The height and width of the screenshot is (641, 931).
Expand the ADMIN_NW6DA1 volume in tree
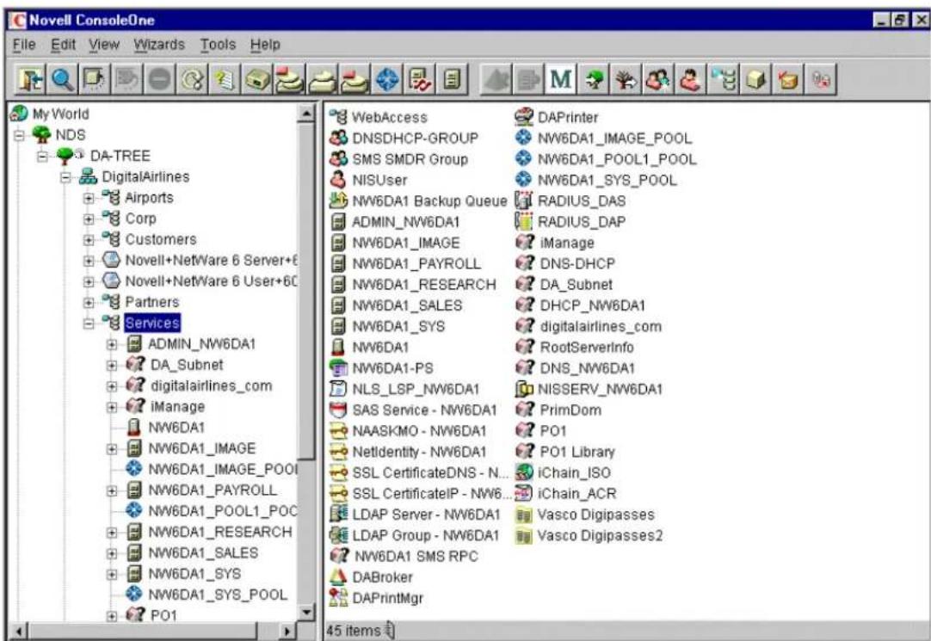112,344
